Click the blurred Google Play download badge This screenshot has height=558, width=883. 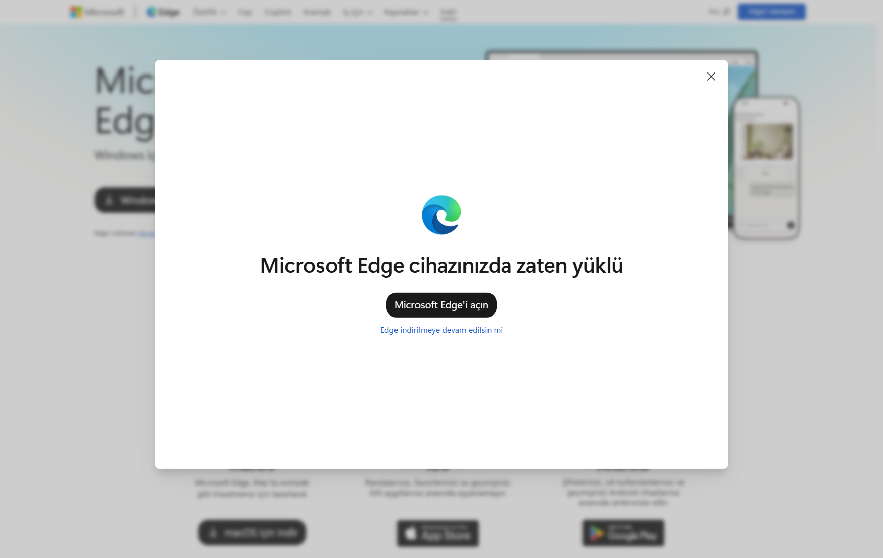tap(623, 533)
